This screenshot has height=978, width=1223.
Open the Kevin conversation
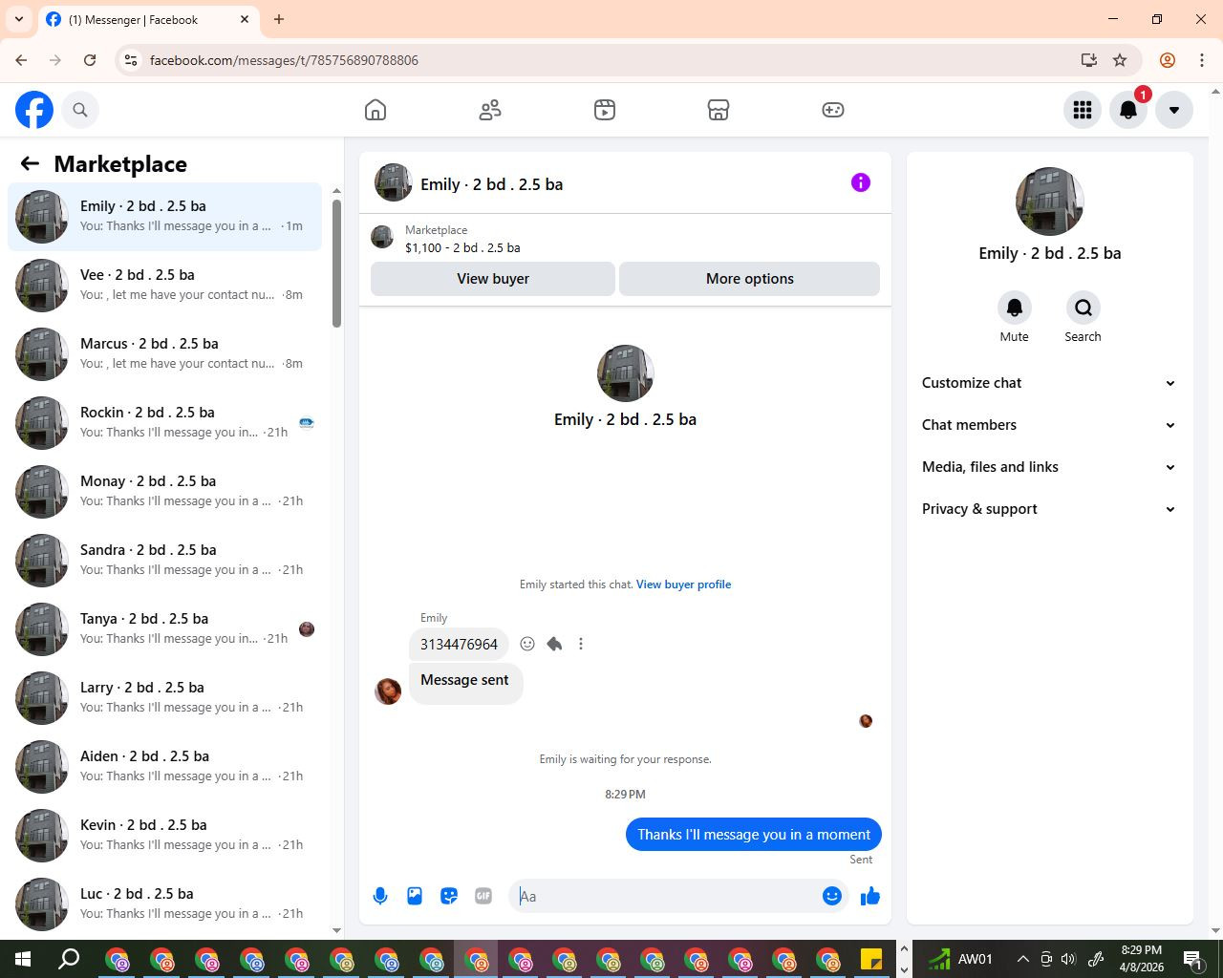pyautogui.click(x=165, y=836)
